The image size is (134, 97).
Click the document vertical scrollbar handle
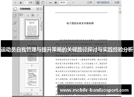[x=120, y=12]
